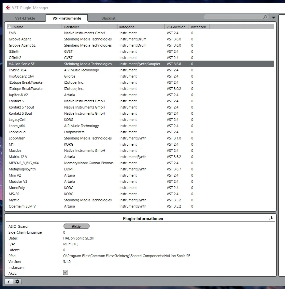Select the Massive plugin row
Image resolution: width=285 pixels, height=289 pixels.
point(140,151)
